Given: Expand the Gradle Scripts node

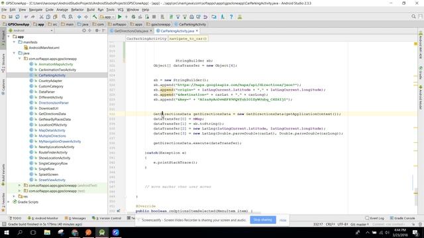Looking at the screenshot, I should click(9, 202).
